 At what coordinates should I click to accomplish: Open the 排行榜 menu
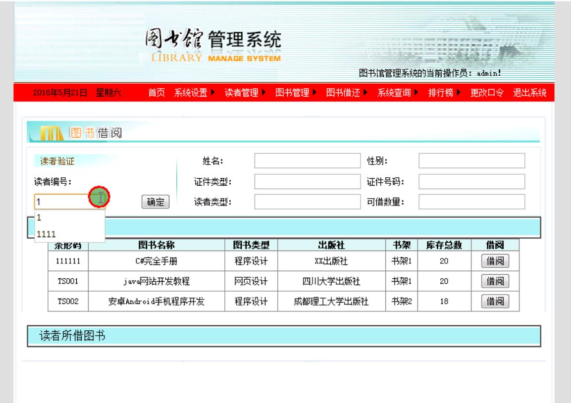point(444,93)
